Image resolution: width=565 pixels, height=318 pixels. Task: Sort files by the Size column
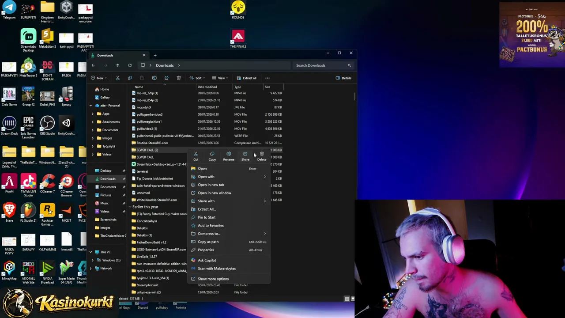[x=267, y=87]
